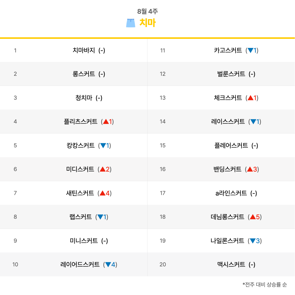This screenshot has width=295, height=295.
Task: Click the red up arrow beside 새틴스커트
Action: tap(103, 193)
